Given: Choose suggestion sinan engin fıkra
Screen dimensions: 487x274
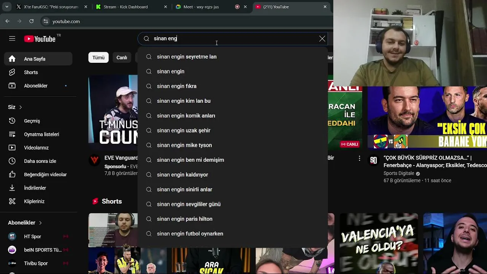Looking at the screenshot, I should point(232,86).
